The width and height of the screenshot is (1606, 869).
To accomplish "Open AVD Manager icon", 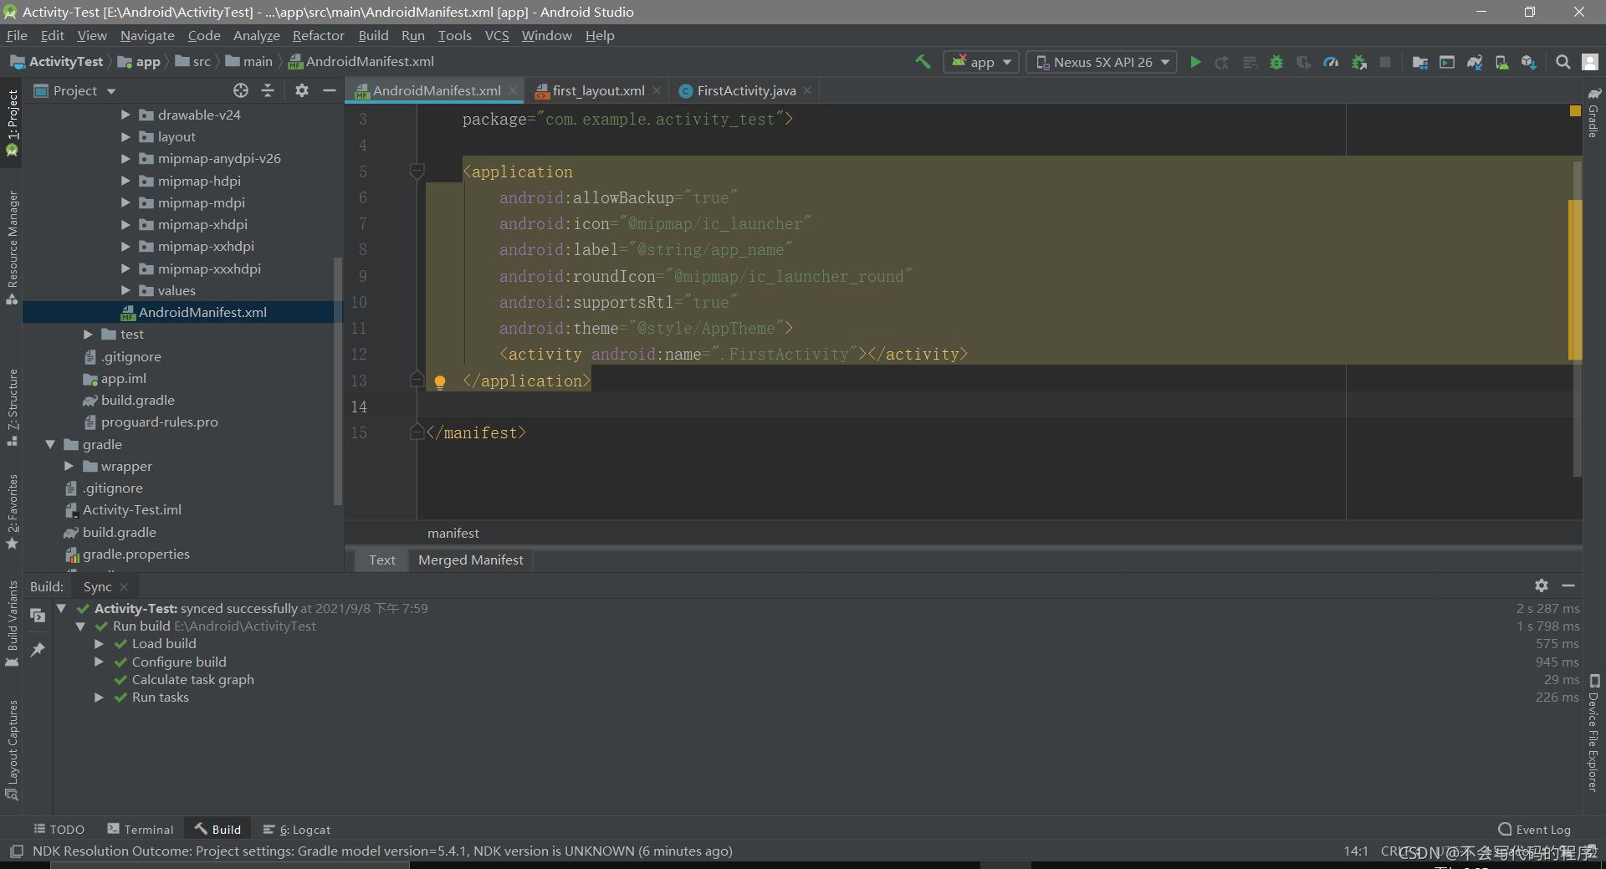I will (1502, 62).
